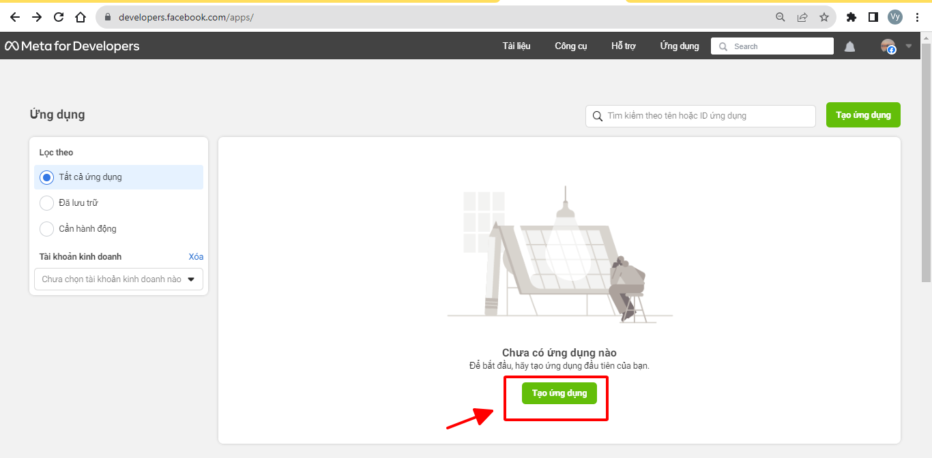Open the notifications bell

tap(849, 46)
